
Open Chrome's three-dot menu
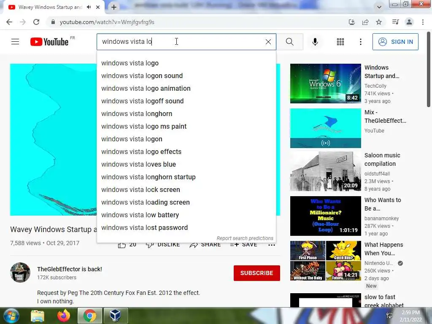point(423,22)
